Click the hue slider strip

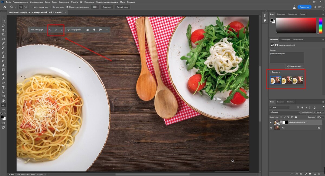click(320, 26)
